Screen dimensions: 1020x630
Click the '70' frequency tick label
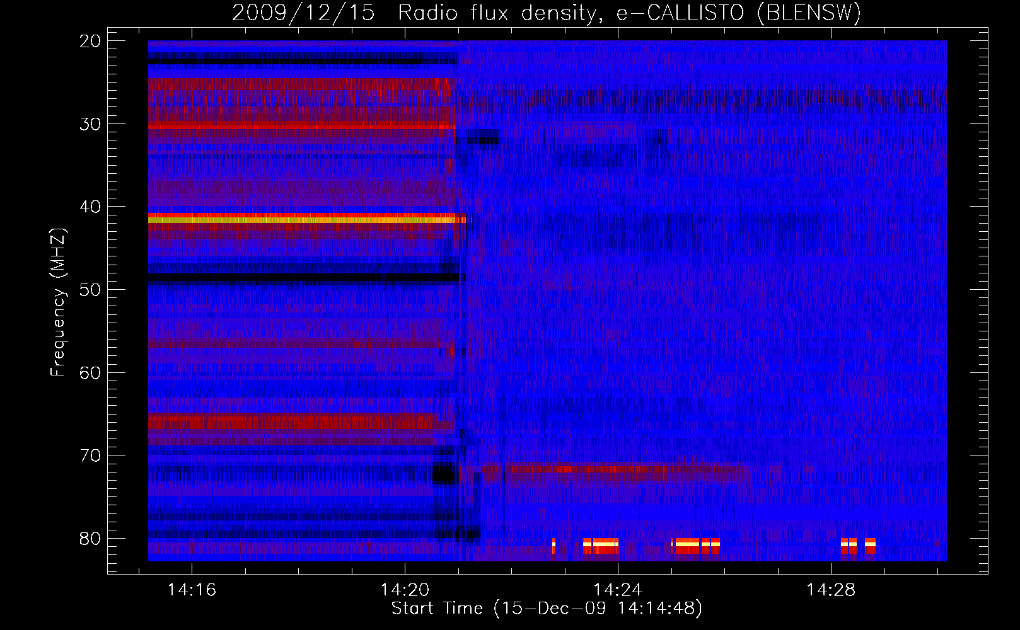90,455
